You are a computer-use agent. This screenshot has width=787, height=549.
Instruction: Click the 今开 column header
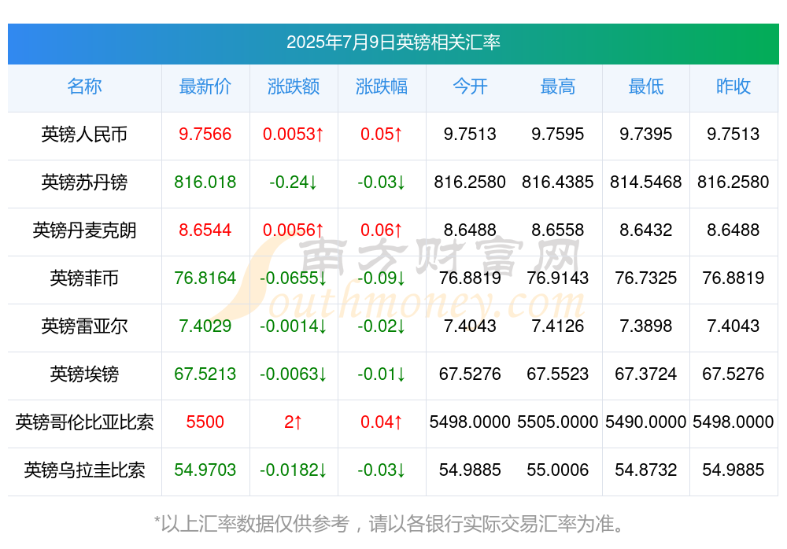coord(470,87)
